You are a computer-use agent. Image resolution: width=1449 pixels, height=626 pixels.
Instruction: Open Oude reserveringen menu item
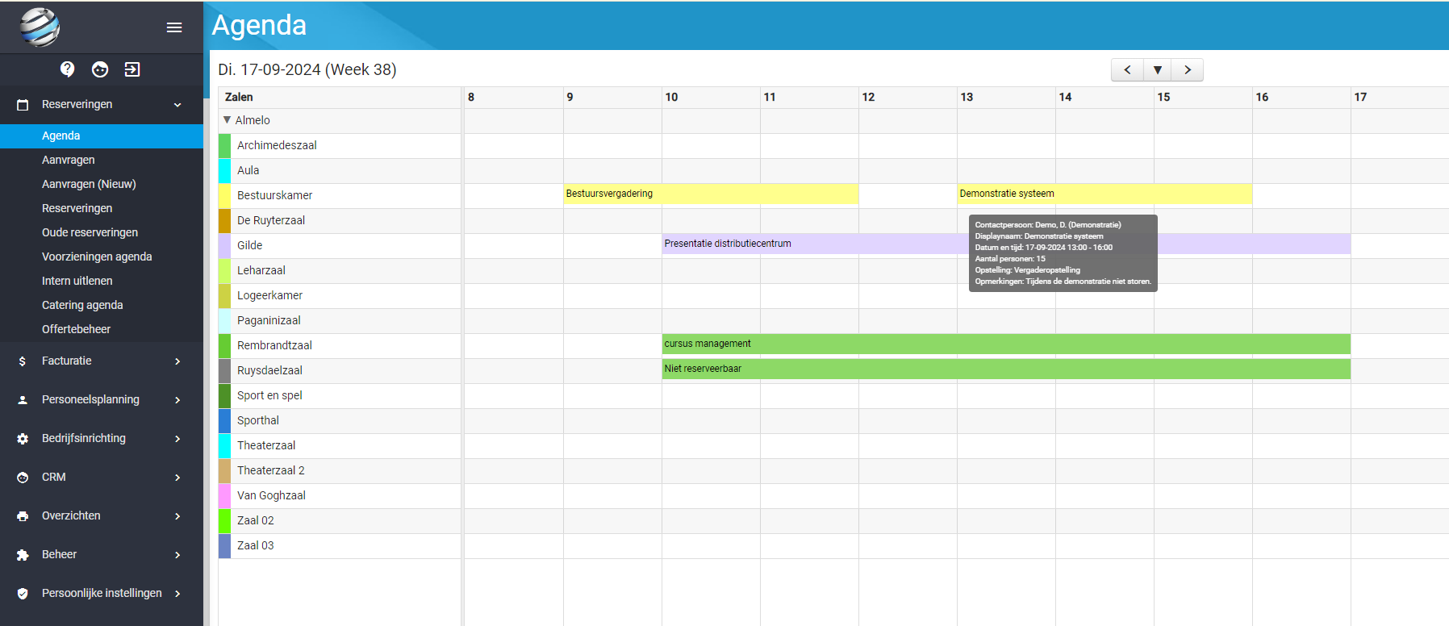(x=102, y=232)
